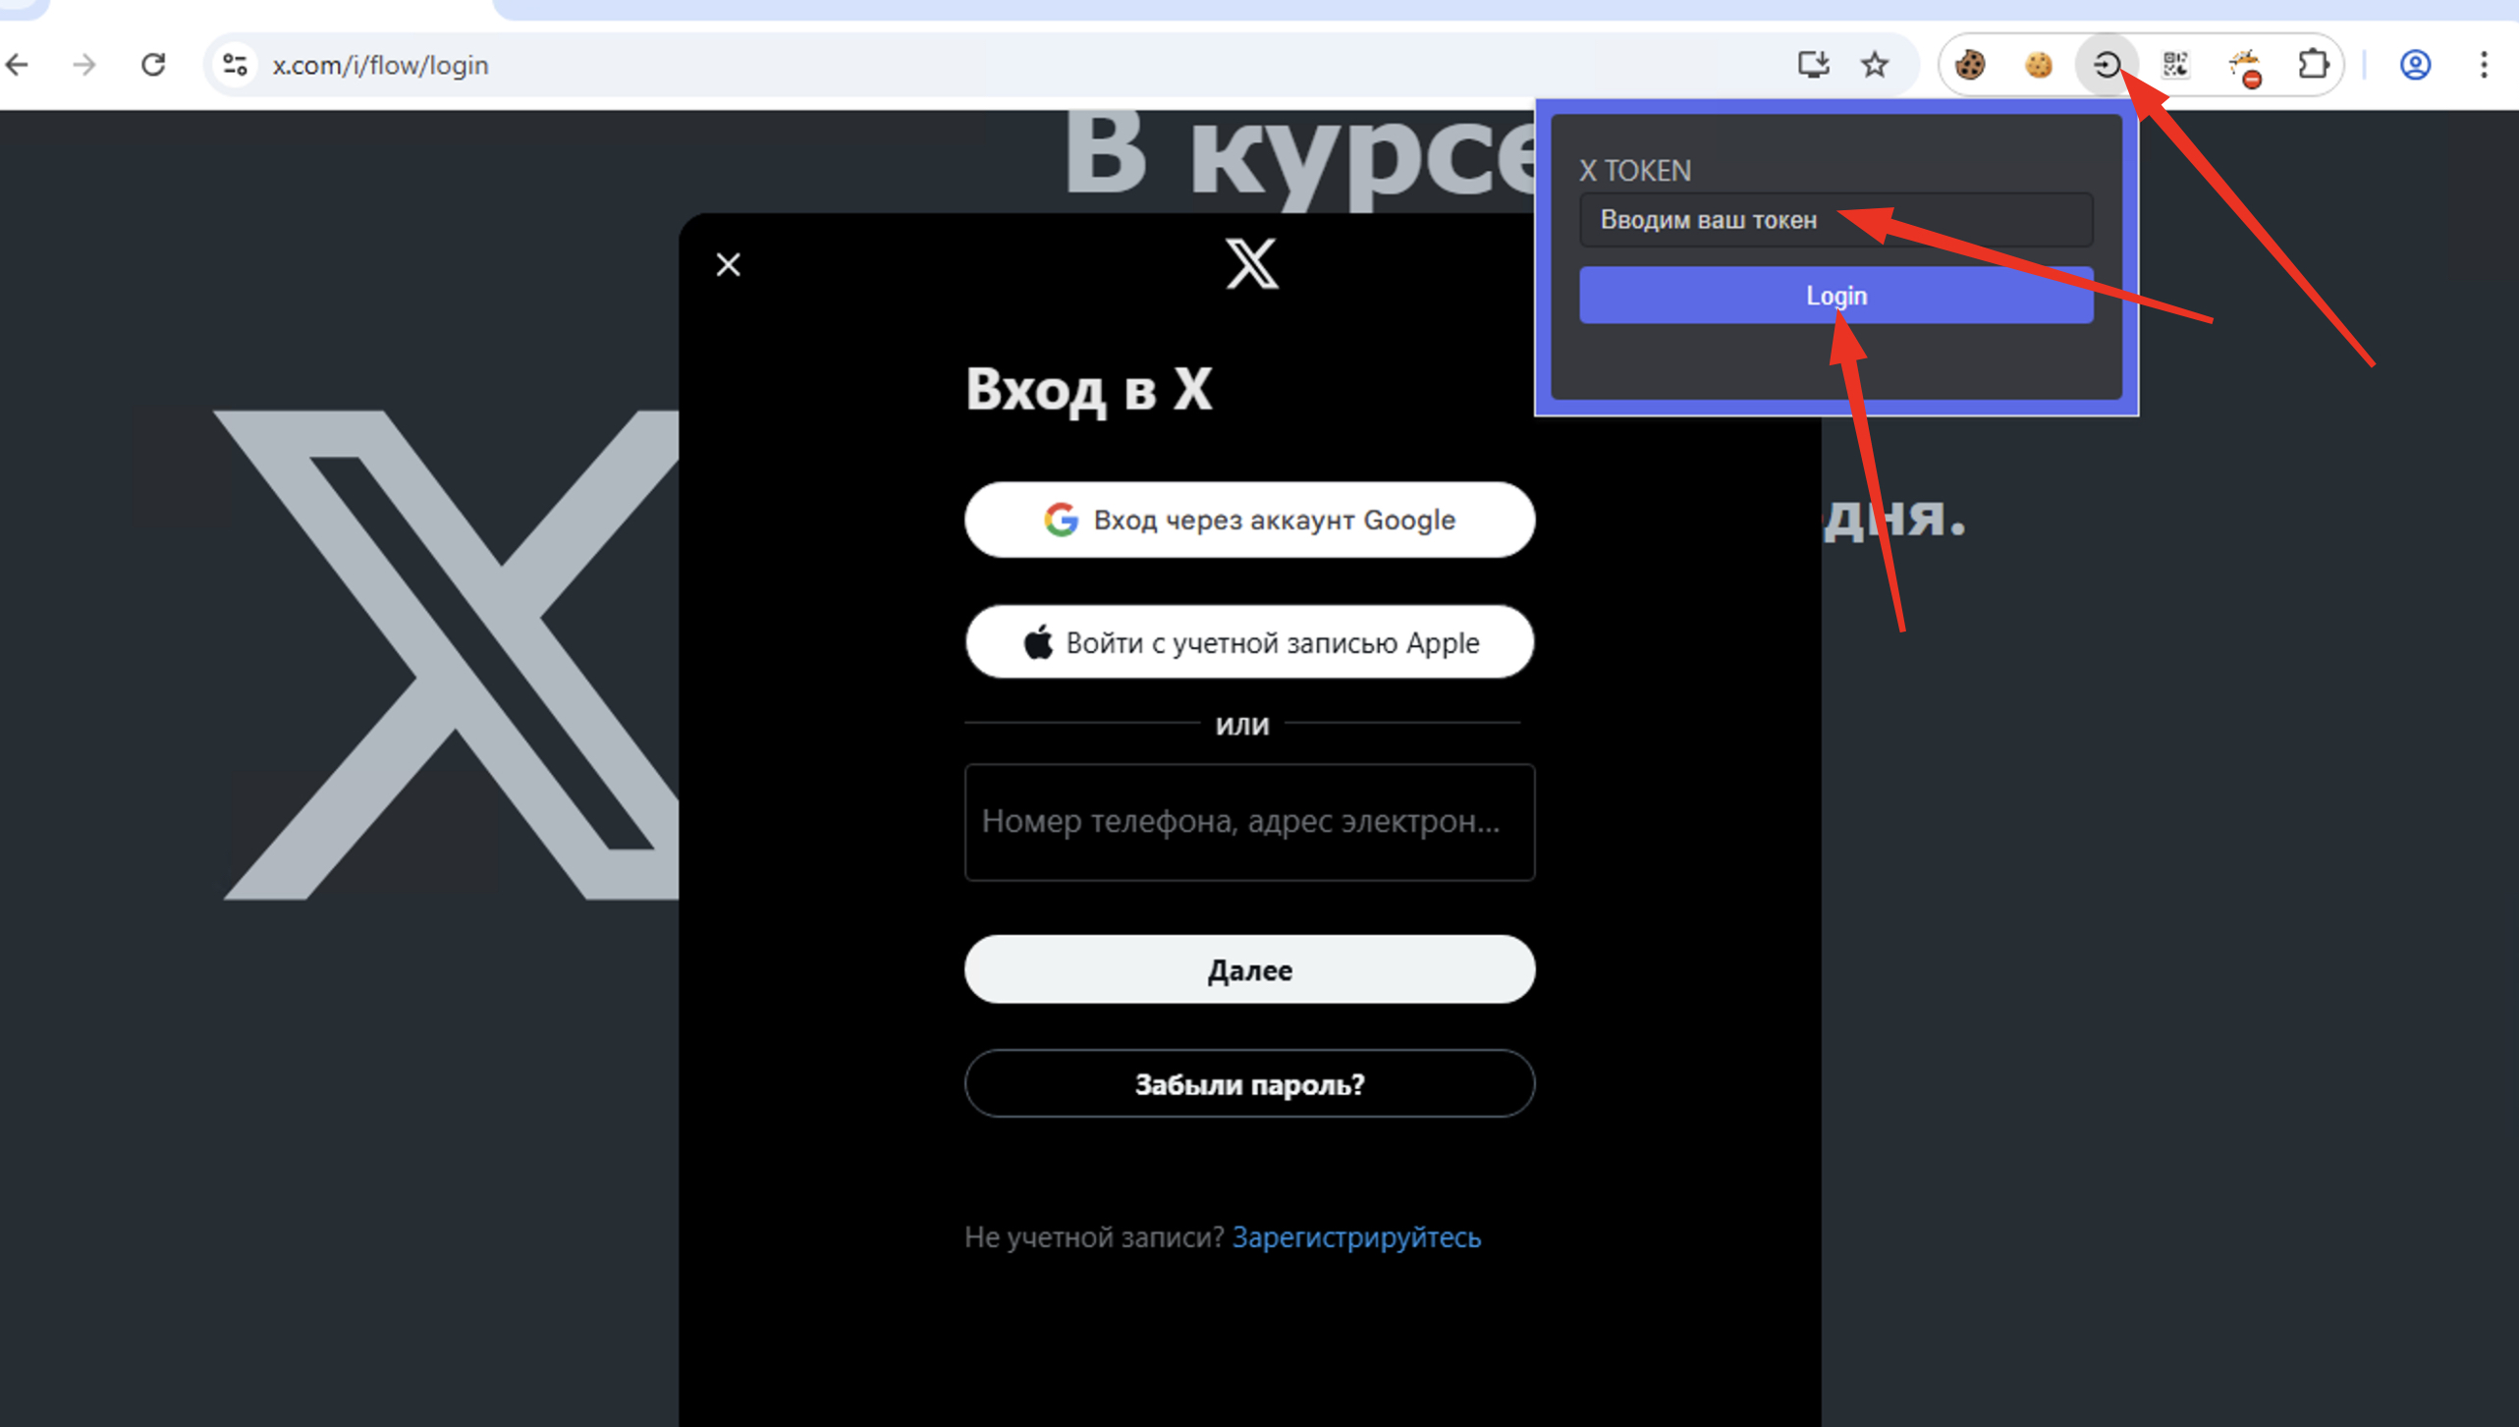Viewport: 2519px width, 1427px height.
Task: Click the phone or email input field
Action: [1249, 822]
